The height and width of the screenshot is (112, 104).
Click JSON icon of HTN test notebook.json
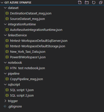(x=7, y=68)
